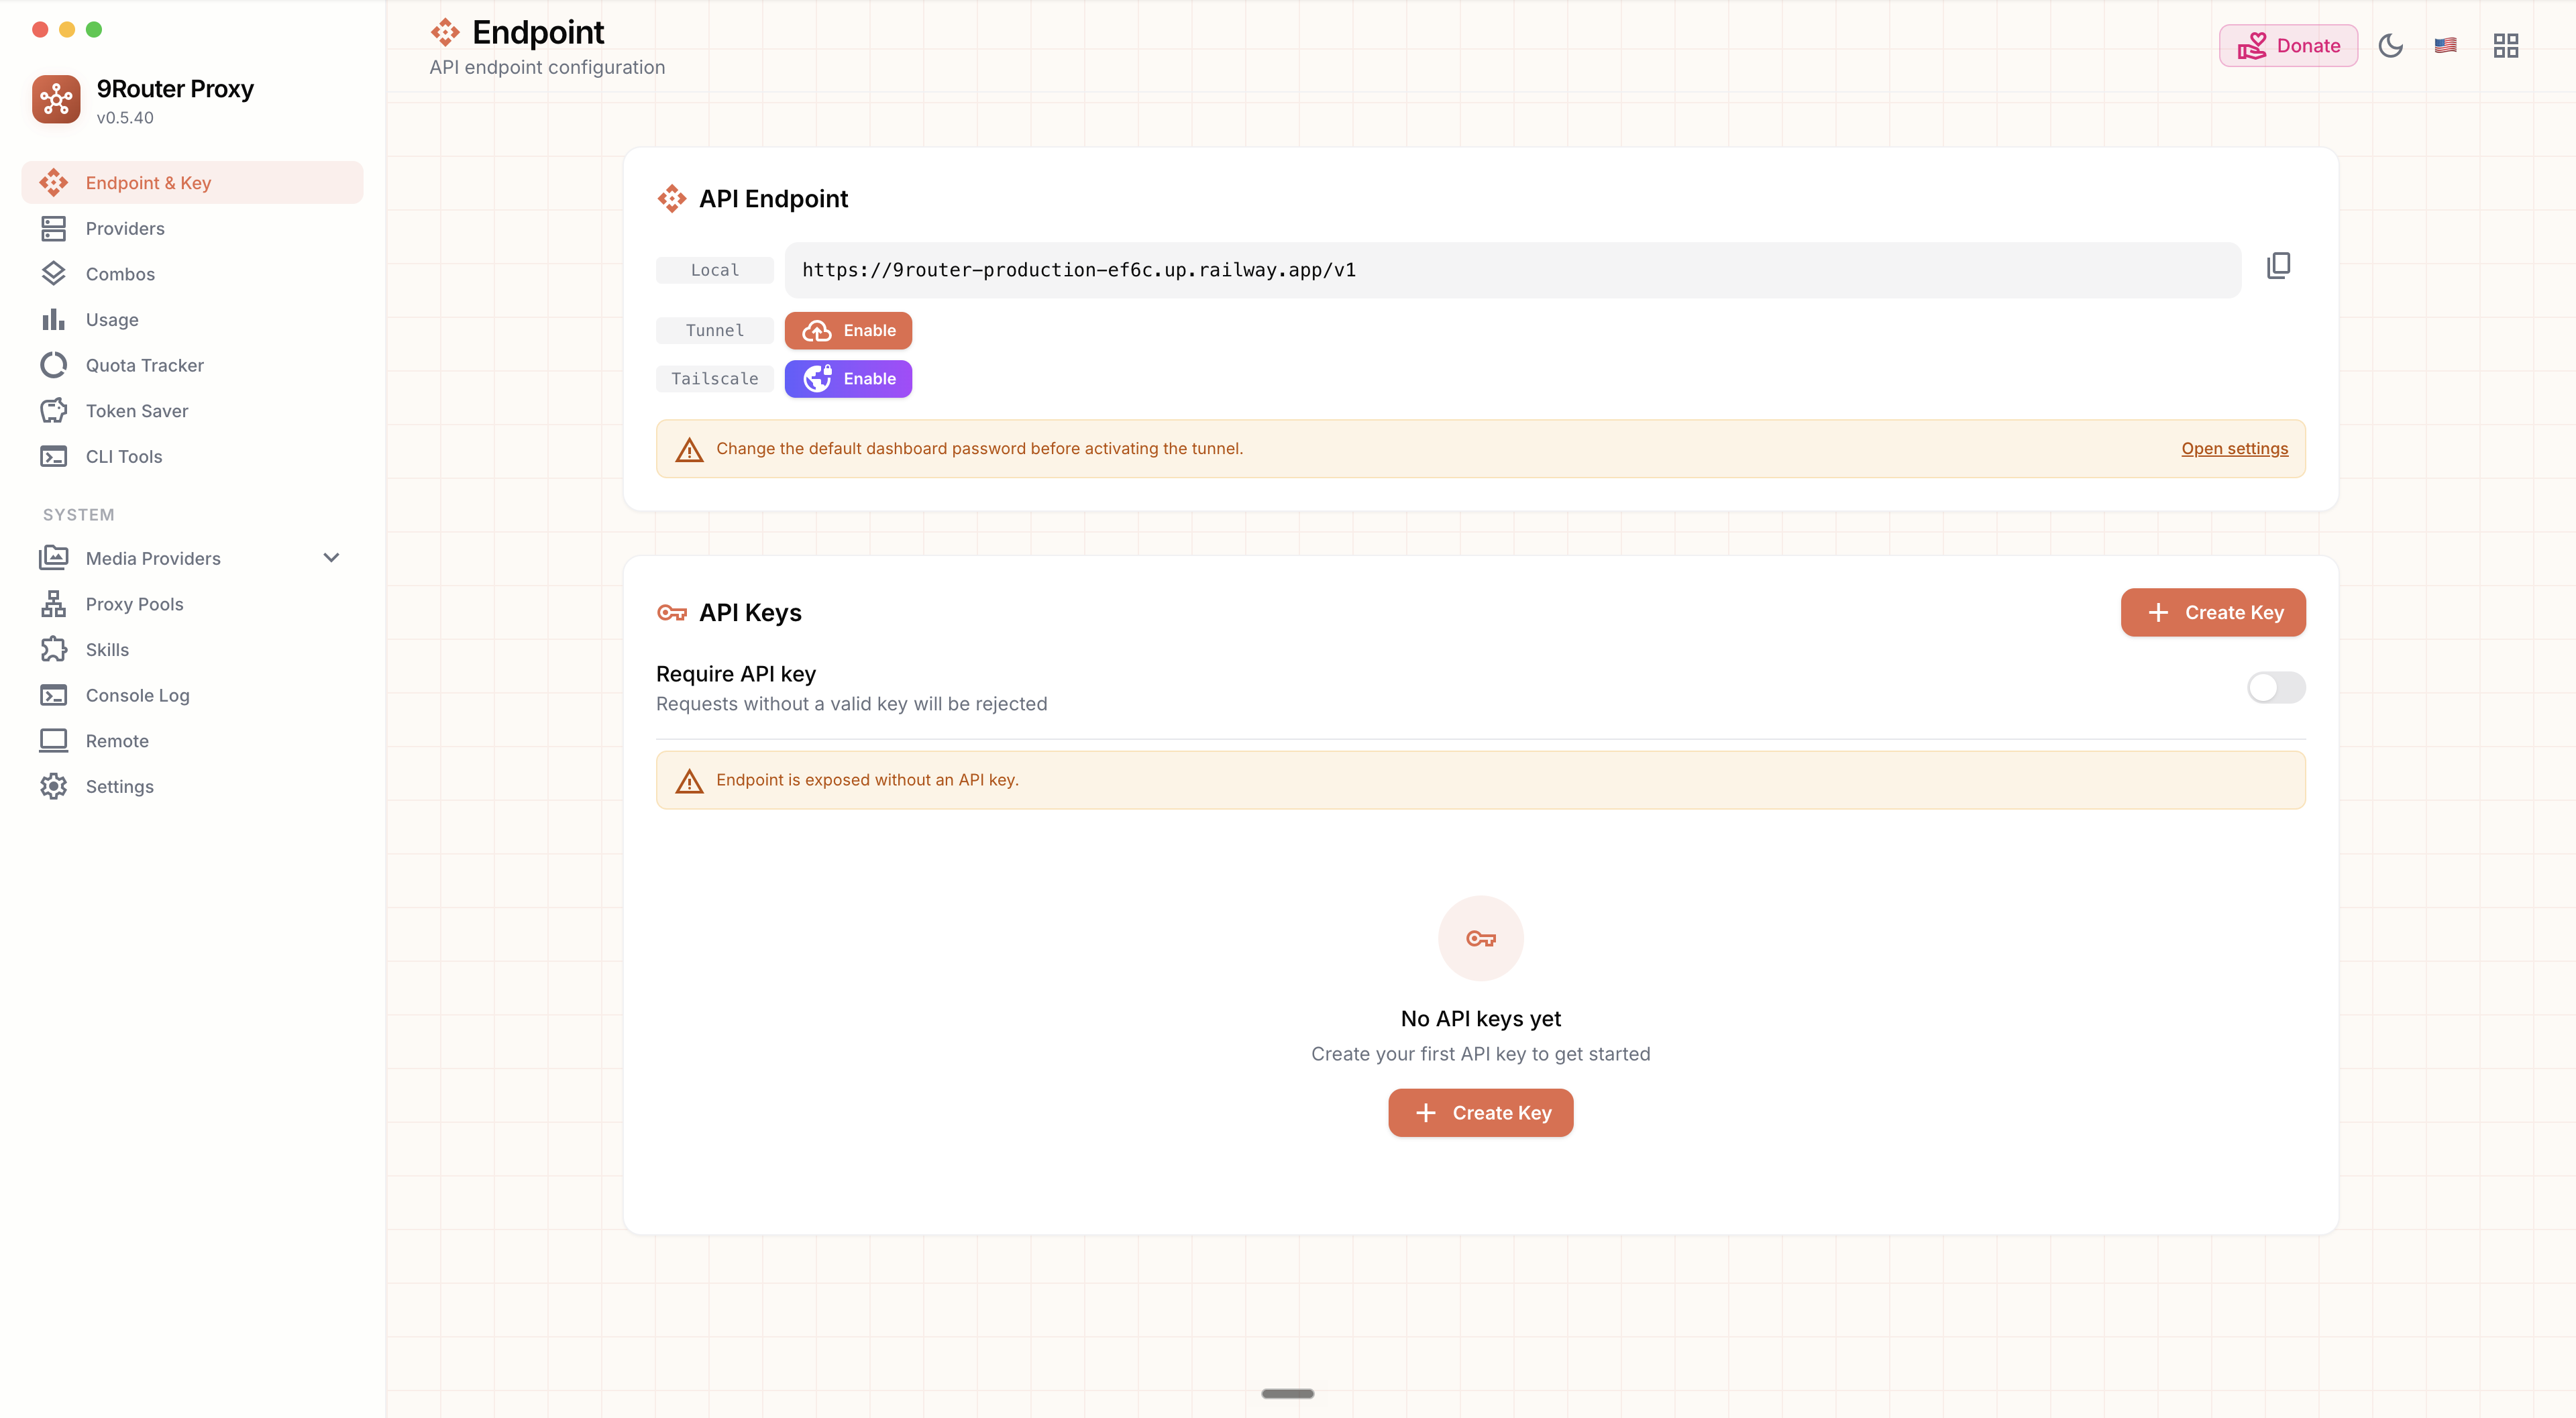Click the red window close button

tap(40, 29)
